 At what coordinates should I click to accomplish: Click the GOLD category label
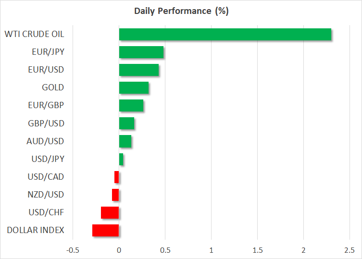pos(53,87)
